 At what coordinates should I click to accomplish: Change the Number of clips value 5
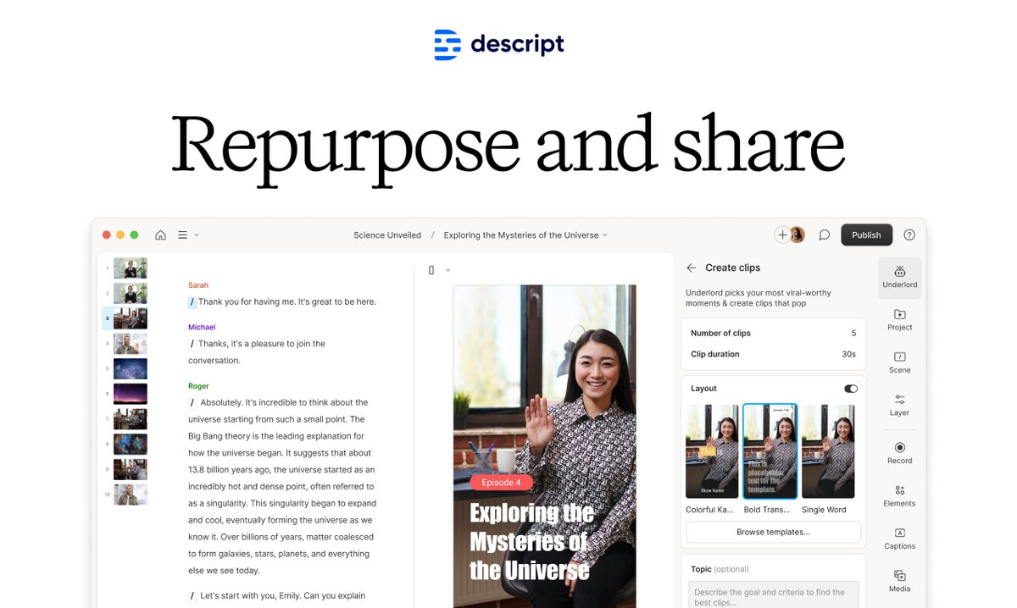[853, 334]
